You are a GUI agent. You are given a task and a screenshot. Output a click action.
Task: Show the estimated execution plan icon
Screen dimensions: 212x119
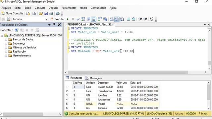tap(83, 19)
